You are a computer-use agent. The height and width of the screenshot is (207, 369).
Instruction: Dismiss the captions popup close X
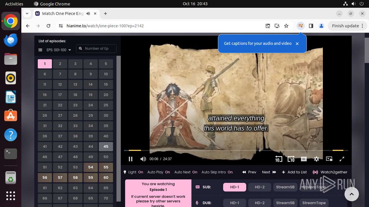[297, 44]
